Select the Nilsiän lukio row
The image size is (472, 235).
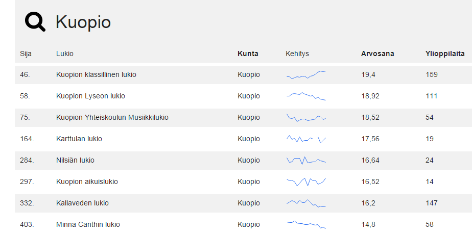tap(75, 160)
